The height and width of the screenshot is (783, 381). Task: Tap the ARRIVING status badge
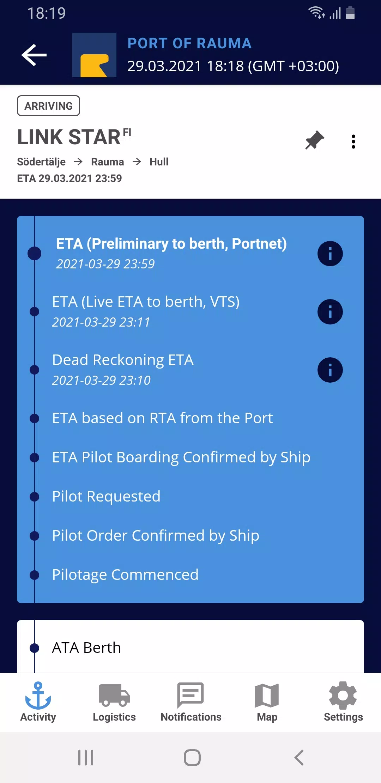pyautogui.click(x=49, y=106)
